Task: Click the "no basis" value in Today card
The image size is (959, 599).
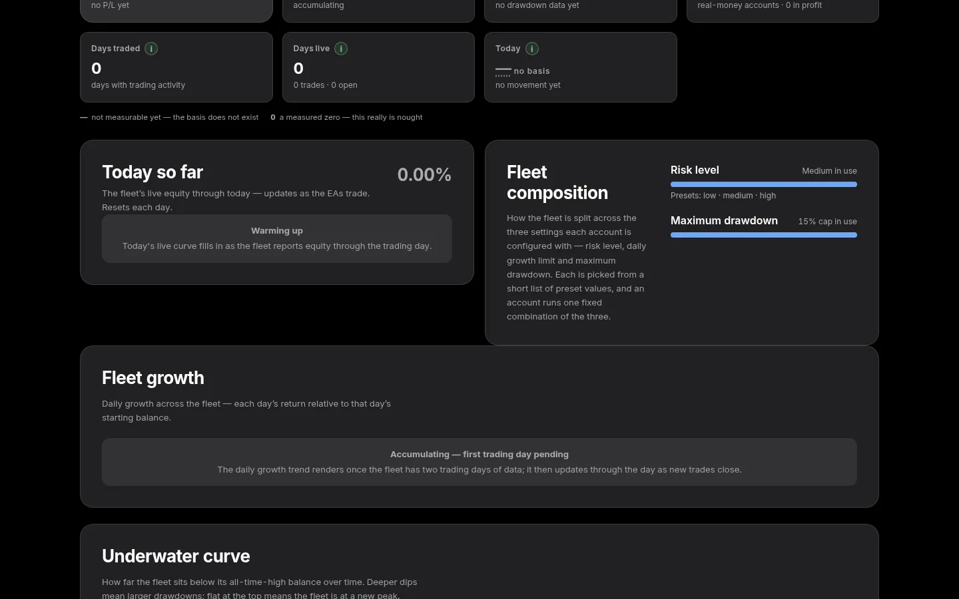Action: click(531, 71)
